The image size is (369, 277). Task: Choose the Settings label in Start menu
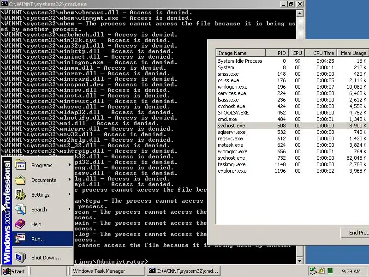(41, 195)
